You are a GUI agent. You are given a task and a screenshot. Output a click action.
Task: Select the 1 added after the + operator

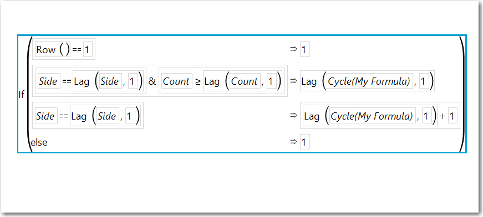(x=451, y=116)
